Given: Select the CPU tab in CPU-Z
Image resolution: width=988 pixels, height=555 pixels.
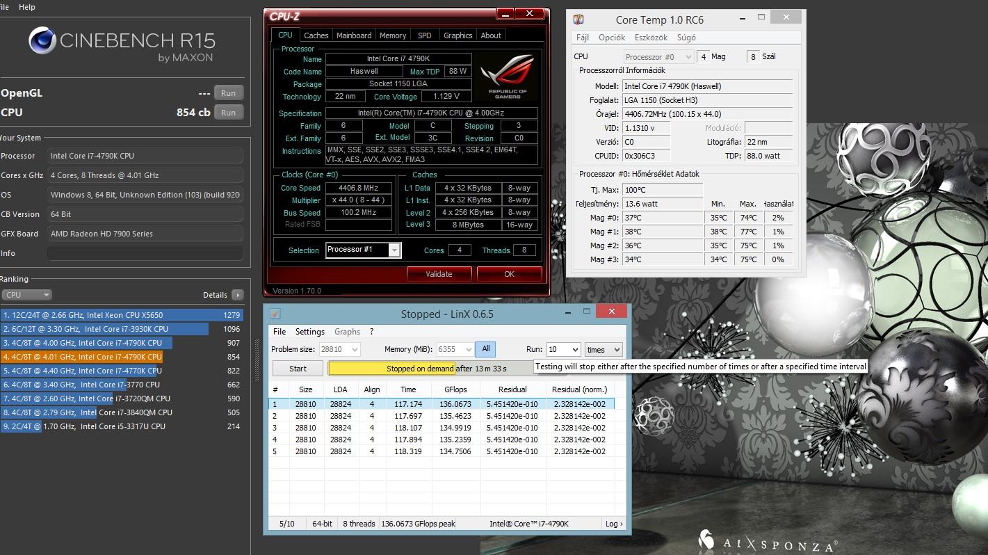Looking at the screenshot, I should click(285, 35).
